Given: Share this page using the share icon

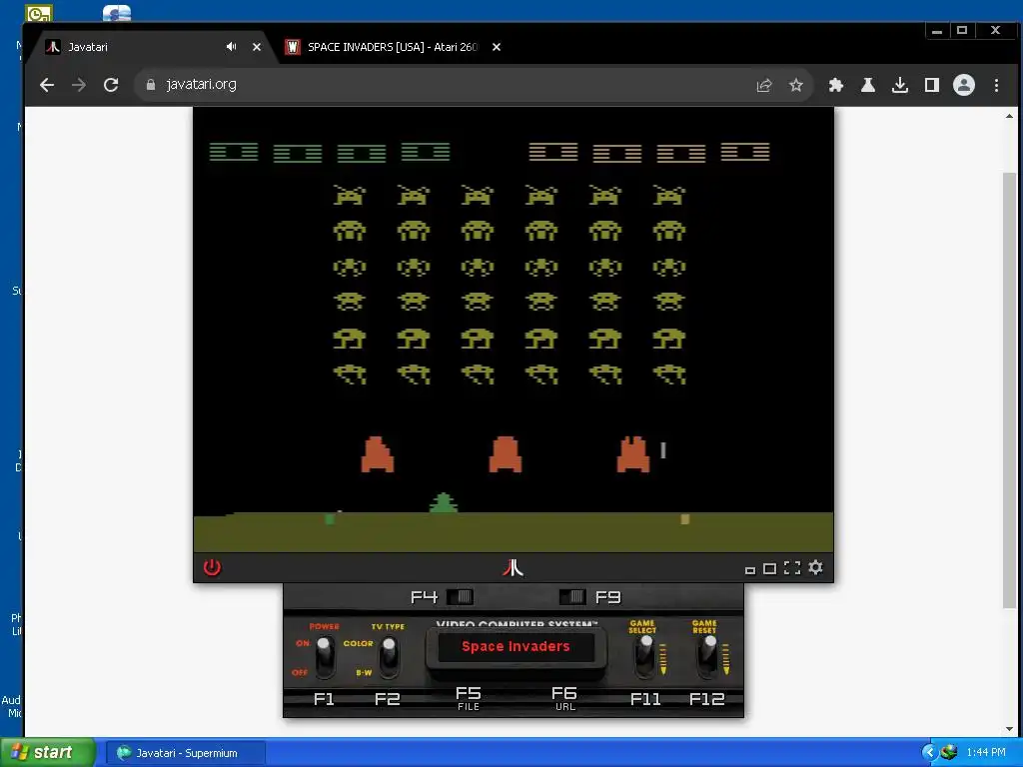Looking at the screenshot, I should 764,85.
